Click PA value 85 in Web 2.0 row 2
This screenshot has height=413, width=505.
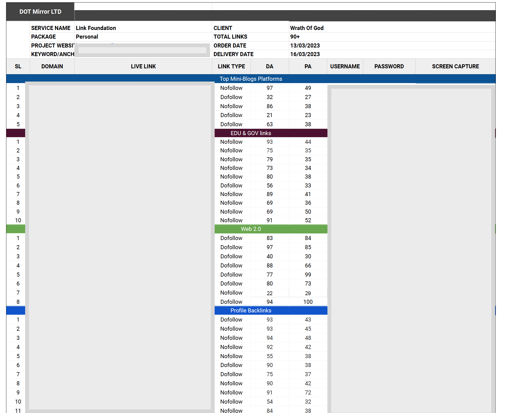point(308,247)
